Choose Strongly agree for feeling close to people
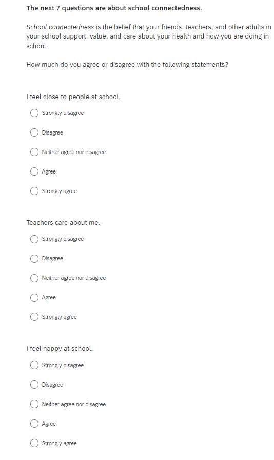274x460 pixels. pos(34,191)
